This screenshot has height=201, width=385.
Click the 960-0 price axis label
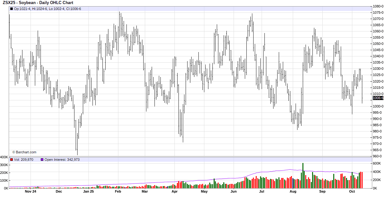tap(378, 156)
